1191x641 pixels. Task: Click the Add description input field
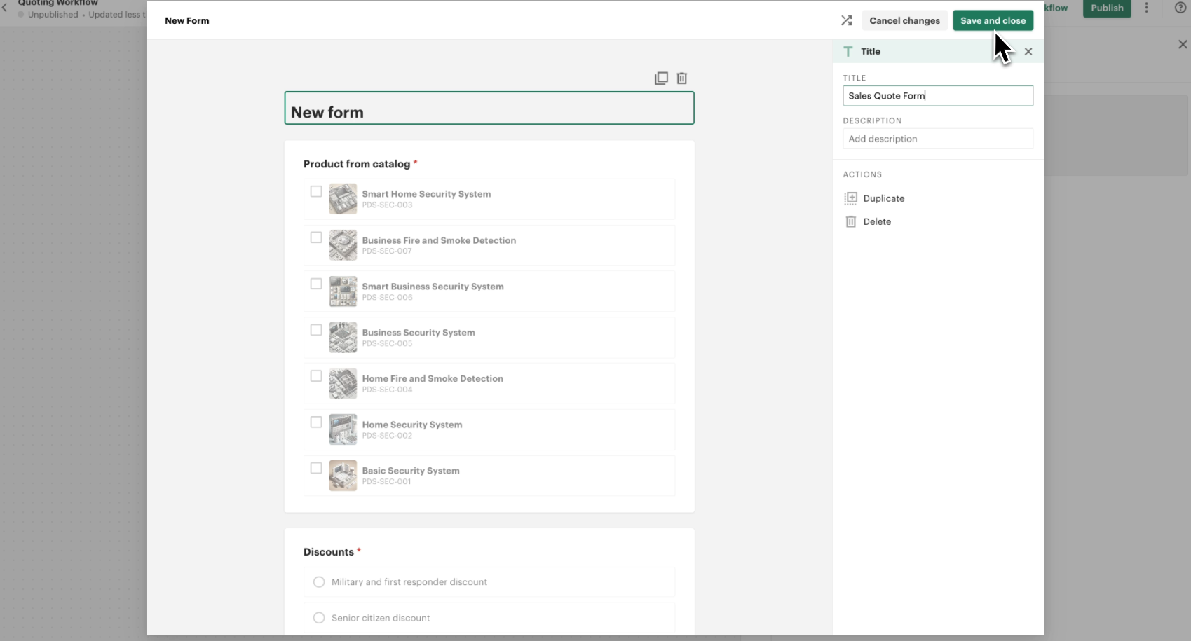coord(937,139)
